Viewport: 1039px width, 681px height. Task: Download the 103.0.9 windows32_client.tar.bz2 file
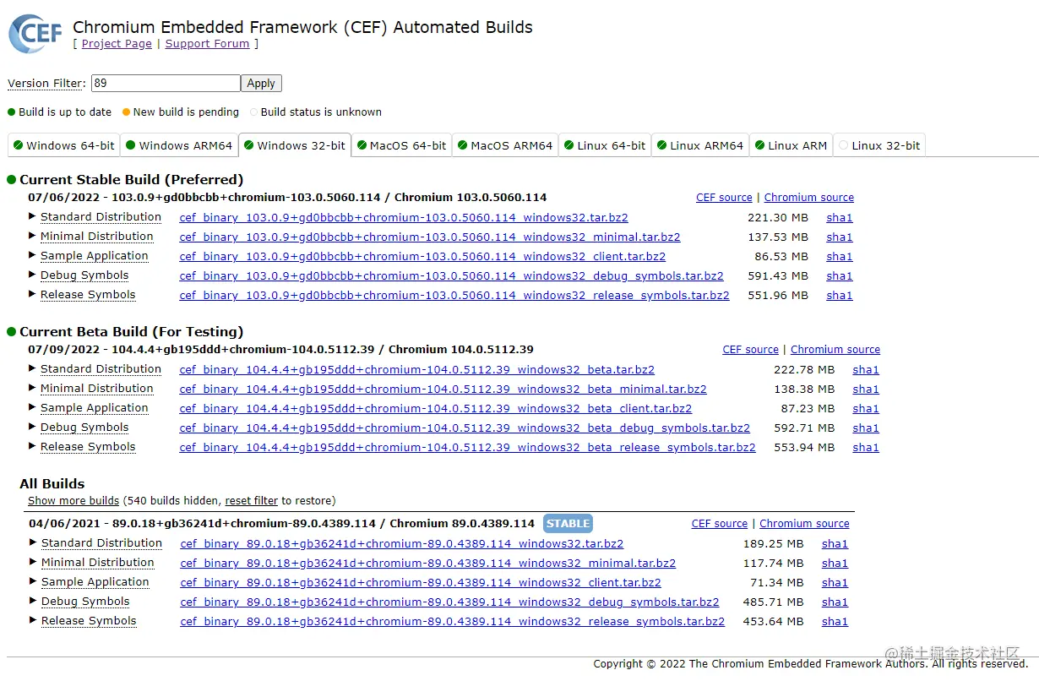(422, 257)
